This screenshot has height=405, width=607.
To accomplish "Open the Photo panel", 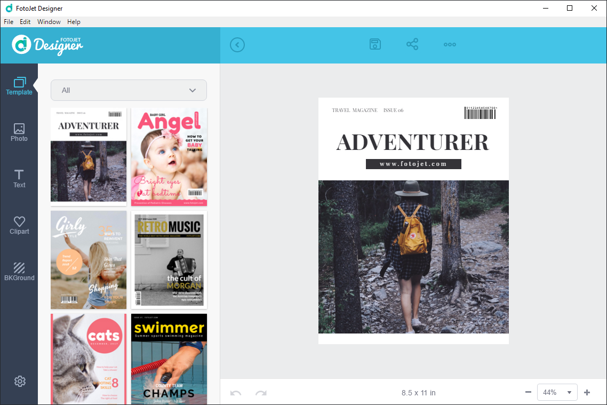I will 19,133.
